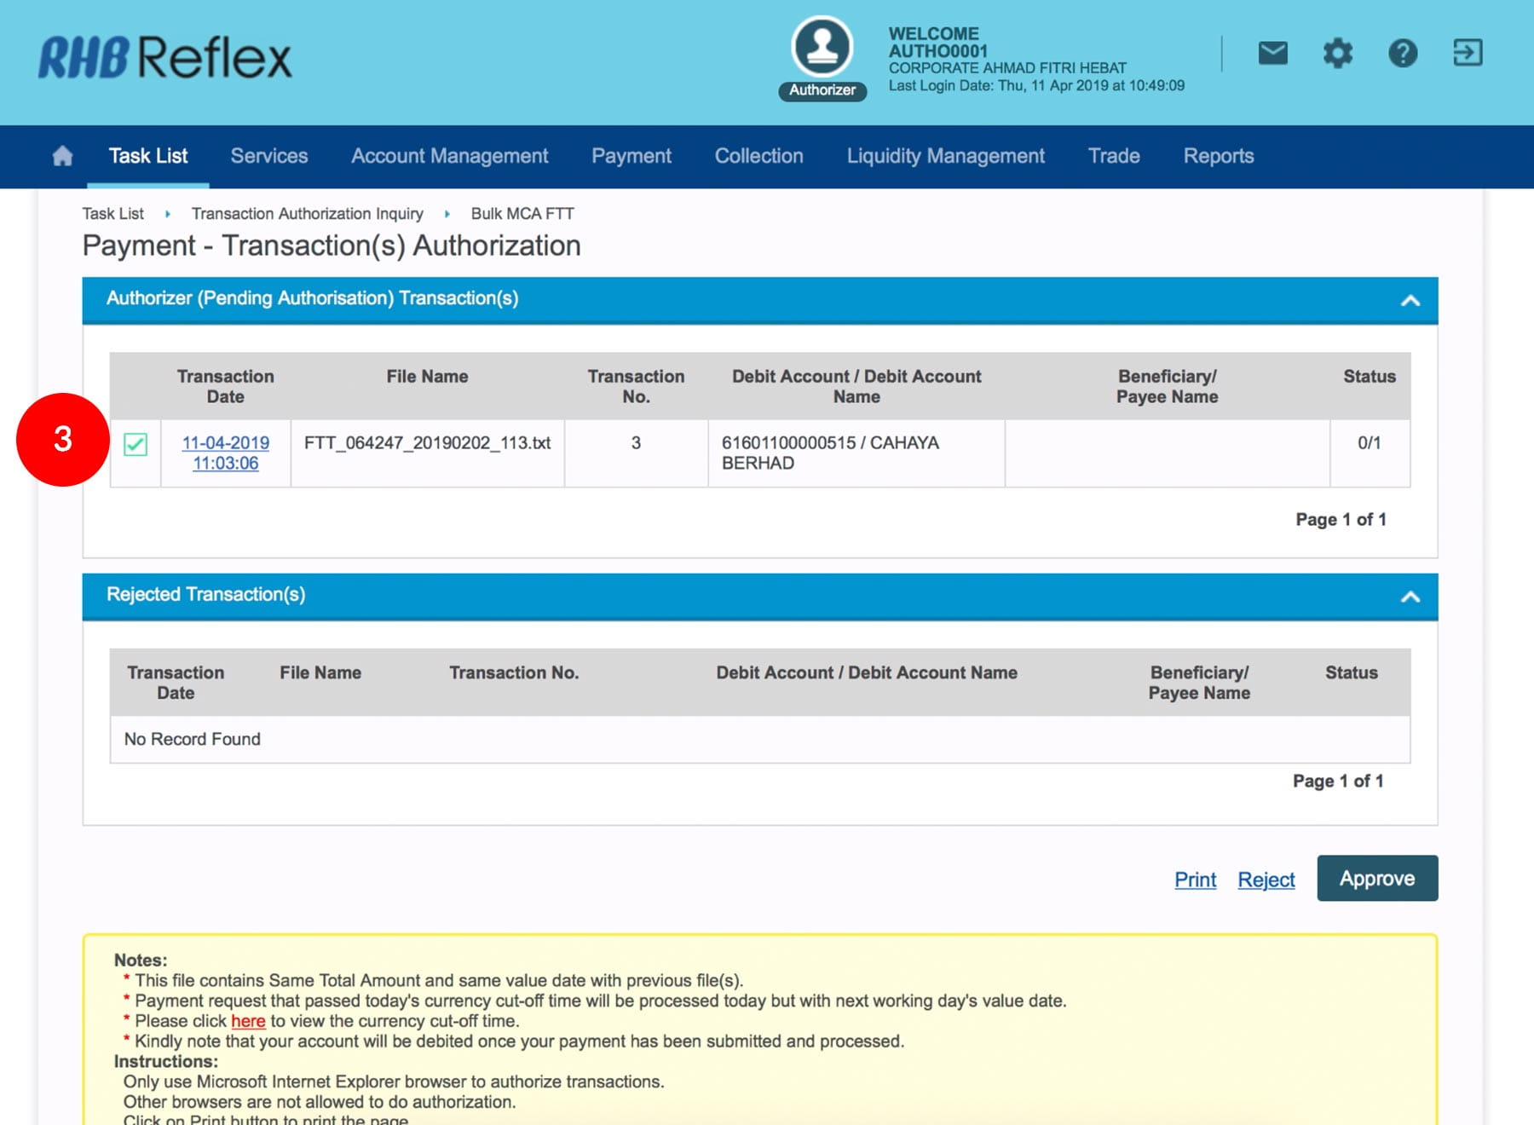Image resolution: width=1534 pixels, height=1125 pixels.
Task: Open the Task List tab
Action: 148,156
